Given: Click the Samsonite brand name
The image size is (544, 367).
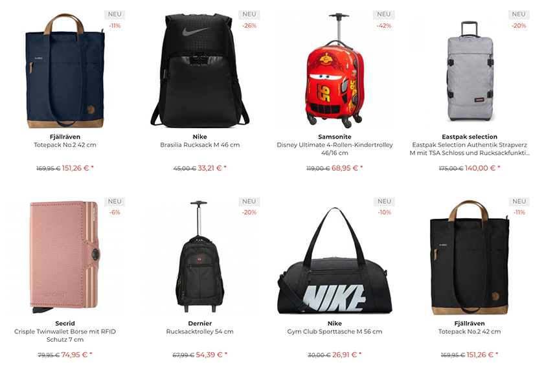Looking at the screenshot, I should point(334,137).
